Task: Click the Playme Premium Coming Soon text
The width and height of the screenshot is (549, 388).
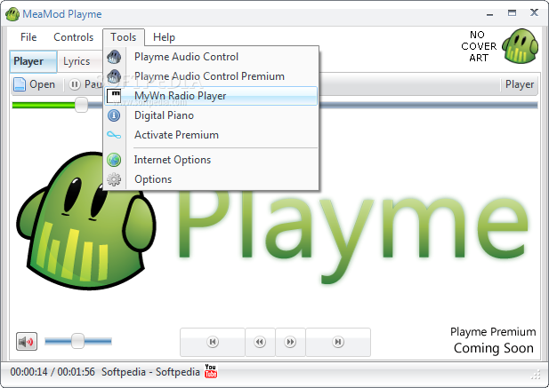Action: [x=493, y=340]
